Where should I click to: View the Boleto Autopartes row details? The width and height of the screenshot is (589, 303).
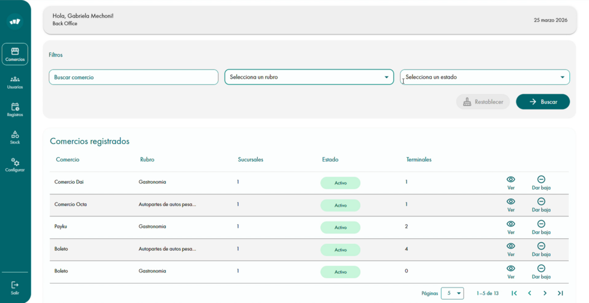[x=511, y=250]
